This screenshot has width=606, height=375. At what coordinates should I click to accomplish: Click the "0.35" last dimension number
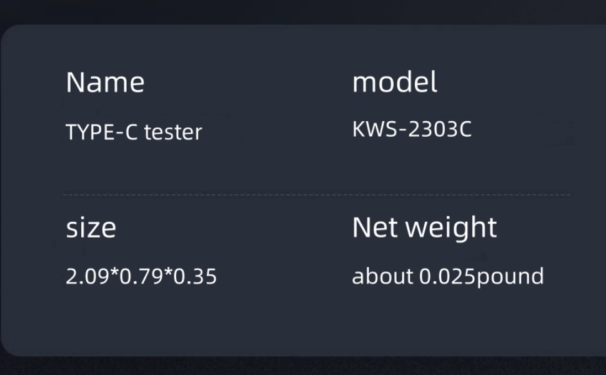pyautogui.click(x=195, y=276)
